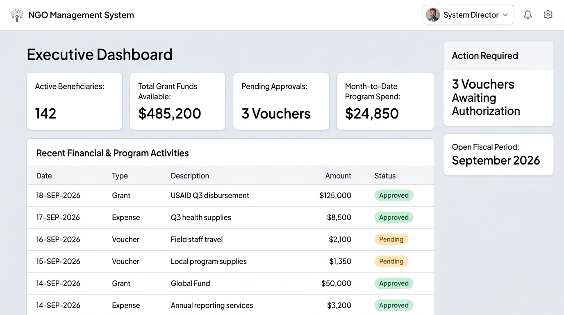Click the Voucher type for Local program supplies
Screen dimensions: 564x315
coord(125,262)
